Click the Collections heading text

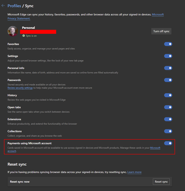pos(14,131)
